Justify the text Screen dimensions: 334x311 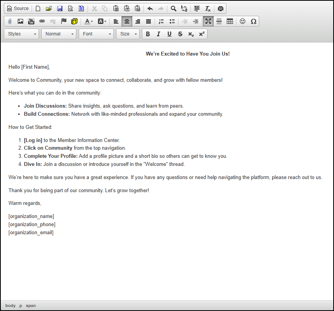click(x=148, y=21)
